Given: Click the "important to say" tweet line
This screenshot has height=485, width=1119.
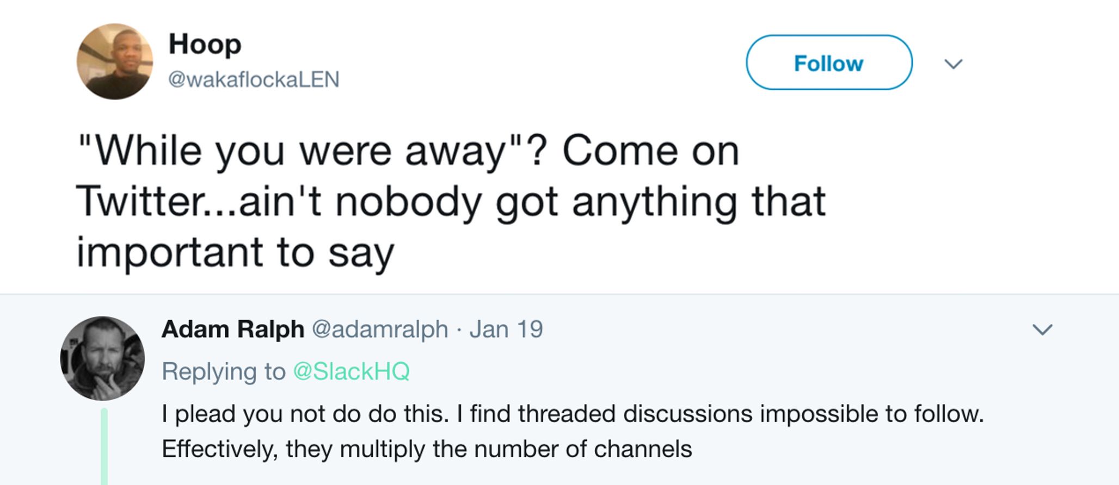Looking at the screenshot, I should pyautogui.click(x=235, y=253).
